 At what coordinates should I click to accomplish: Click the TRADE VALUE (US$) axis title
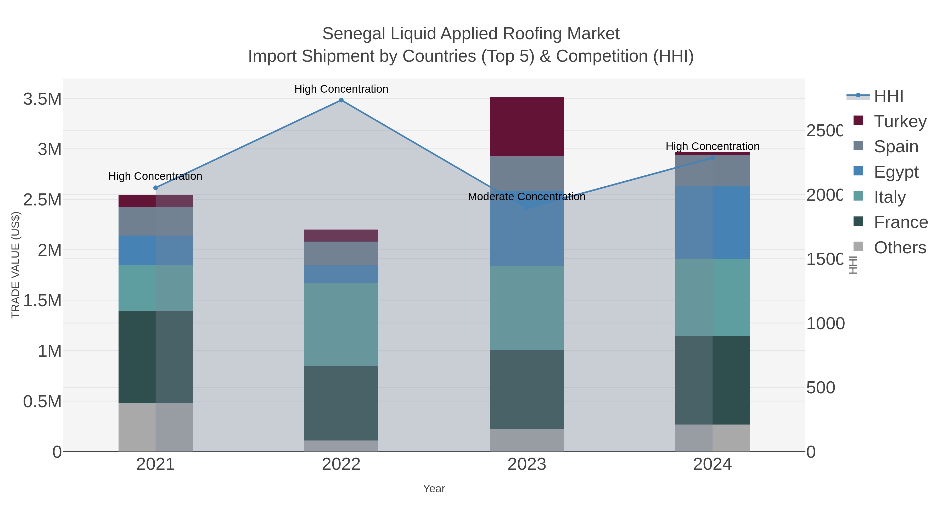(x=15, y=265)
